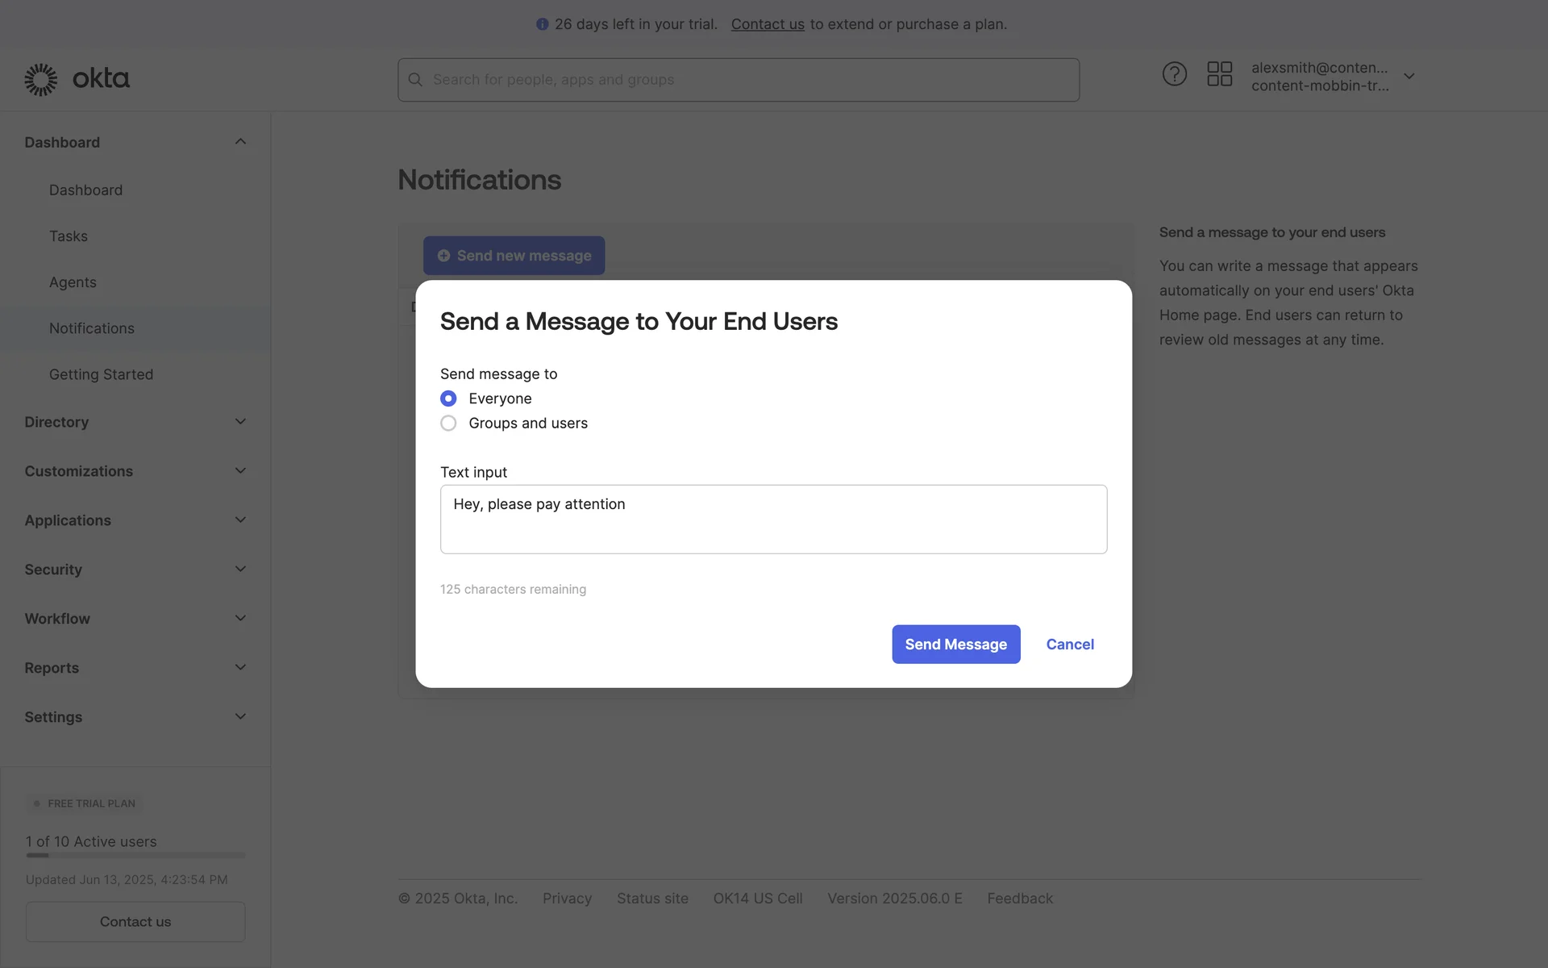Click the Okta logo icon

40,79
